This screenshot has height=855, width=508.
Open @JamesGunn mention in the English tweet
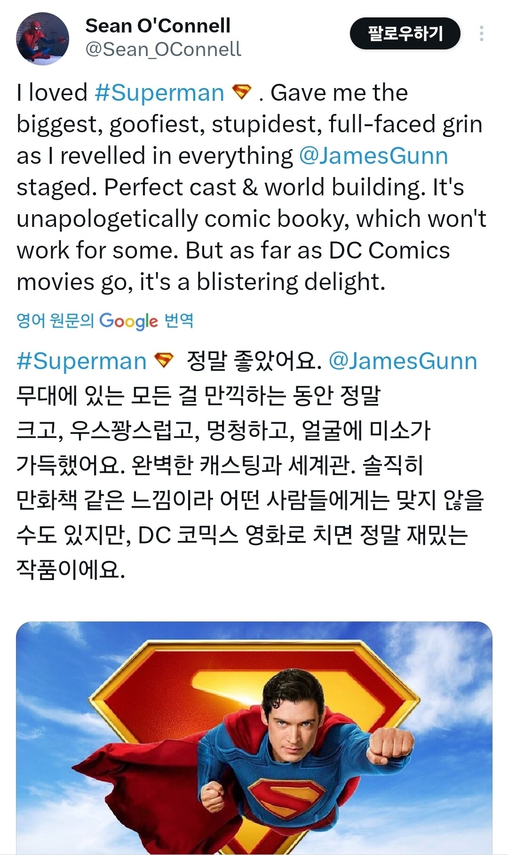click(x=373, y=156)
